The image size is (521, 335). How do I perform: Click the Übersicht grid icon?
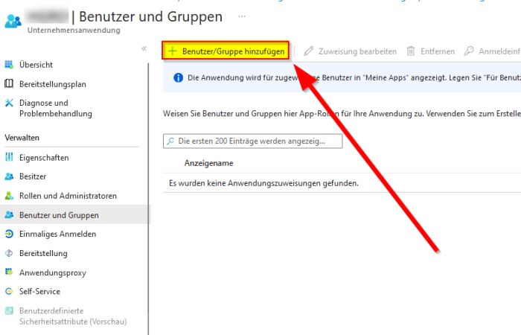pyautogui.click(x=9, y=65)
